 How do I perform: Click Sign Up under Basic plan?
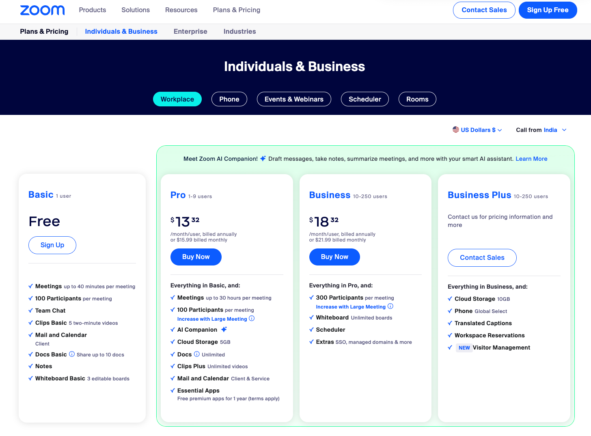[x=52, y=245]
